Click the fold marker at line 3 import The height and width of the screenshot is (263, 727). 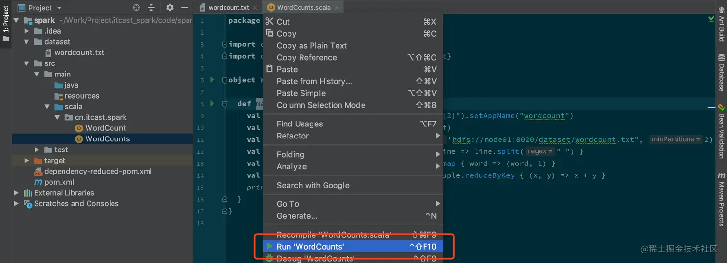[225, 44]
